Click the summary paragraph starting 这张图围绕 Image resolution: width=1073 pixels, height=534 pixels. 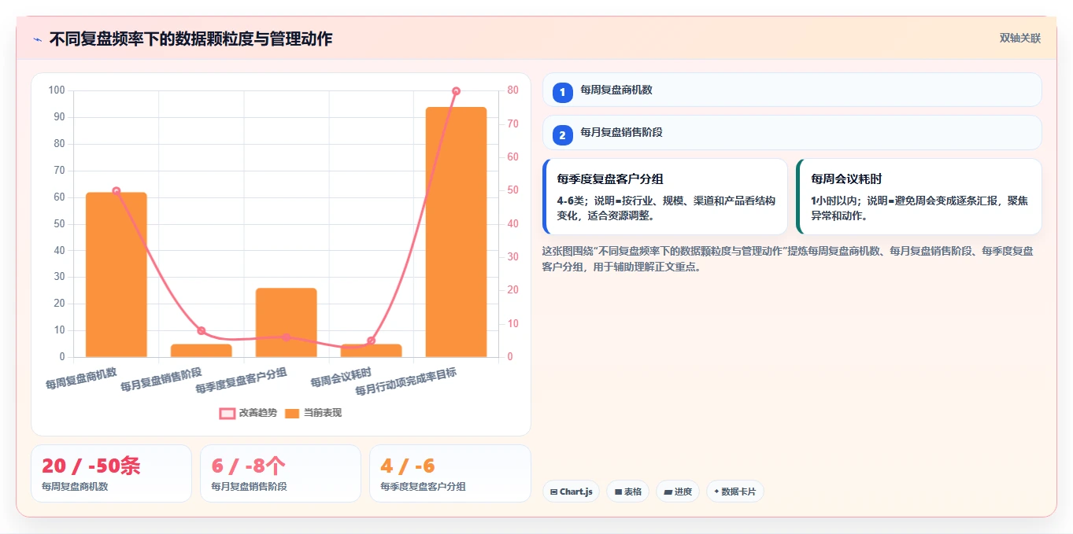coord(790,259)
